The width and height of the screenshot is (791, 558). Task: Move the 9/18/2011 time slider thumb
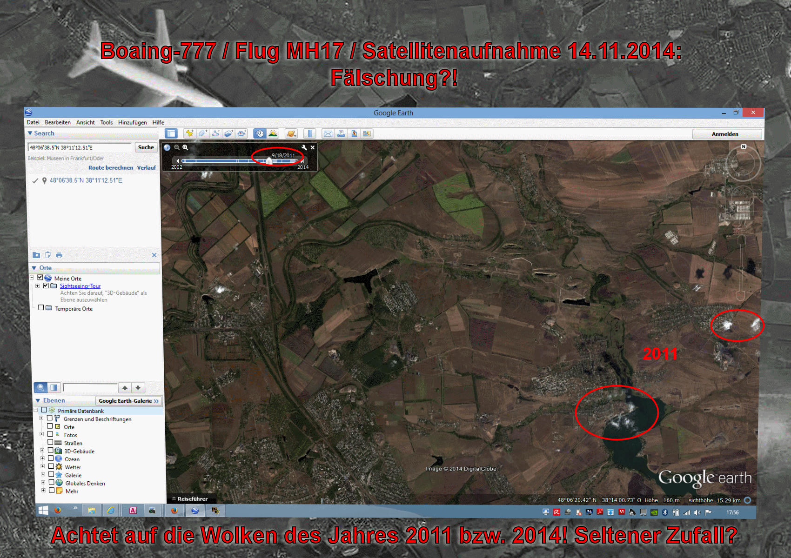(x=269, y=161)
